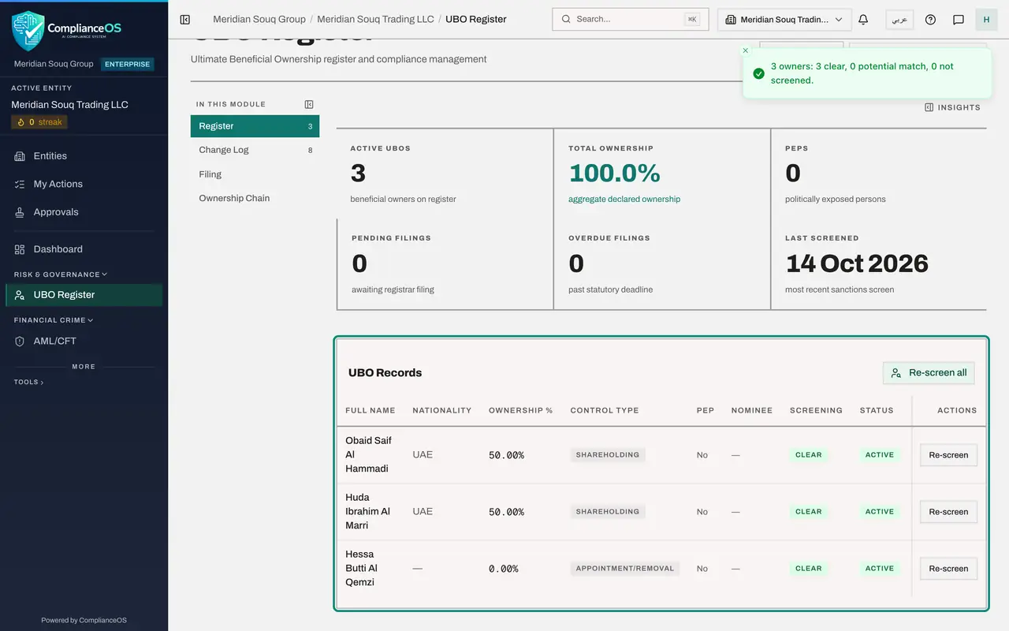
Task: Click the Approvals stamp icon
Action: [x=20, y=212]
